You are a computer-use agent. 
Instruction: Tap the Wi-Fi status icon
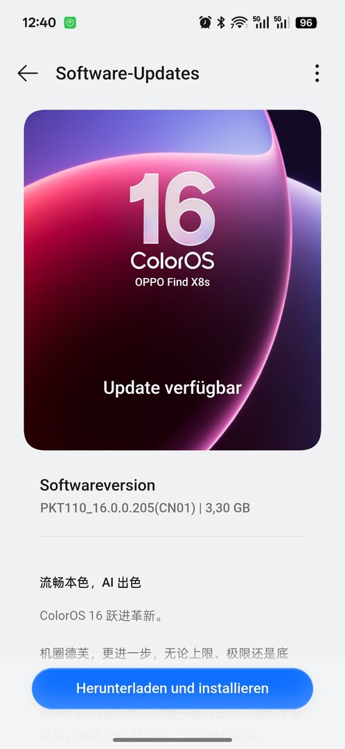(238, 22)
